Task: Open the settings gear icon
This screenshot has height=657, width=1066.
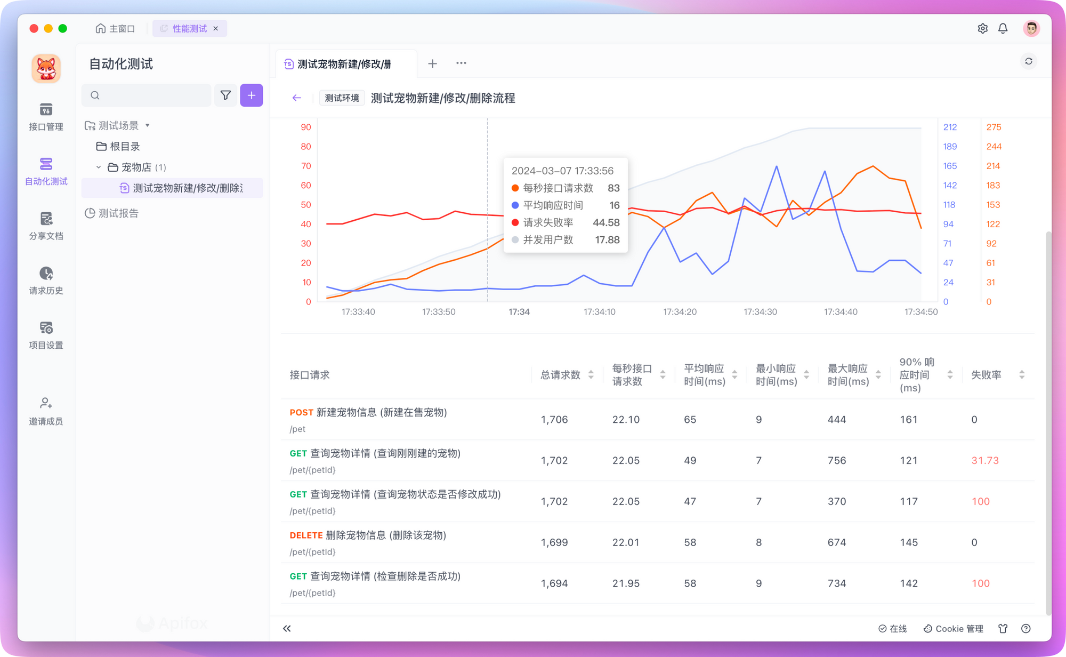Action: point(982,29)
